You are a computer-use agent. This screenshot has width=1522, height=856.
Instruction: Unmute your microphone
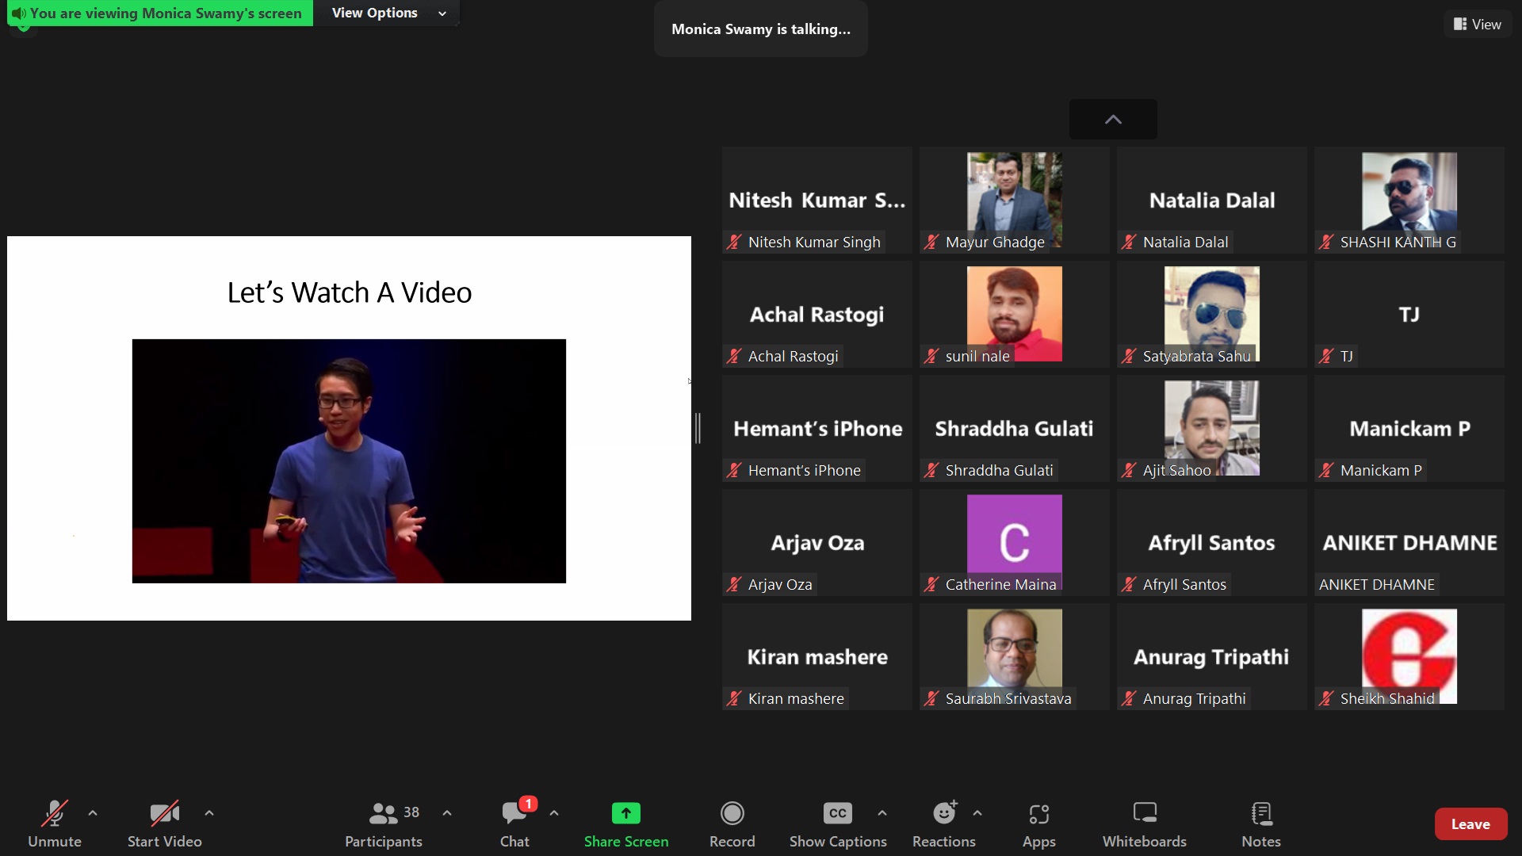point(55,824)
